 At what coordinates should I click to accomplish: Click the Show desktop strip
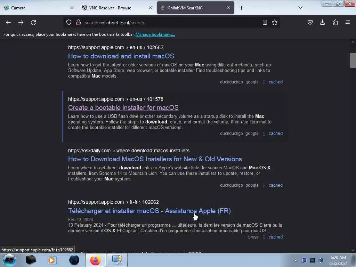pyautogui.click(x=354, y=260)
